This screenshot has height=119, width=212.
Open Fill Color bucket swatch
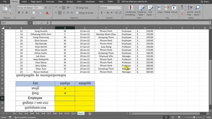pyautogui.click(x=41, y=13)
